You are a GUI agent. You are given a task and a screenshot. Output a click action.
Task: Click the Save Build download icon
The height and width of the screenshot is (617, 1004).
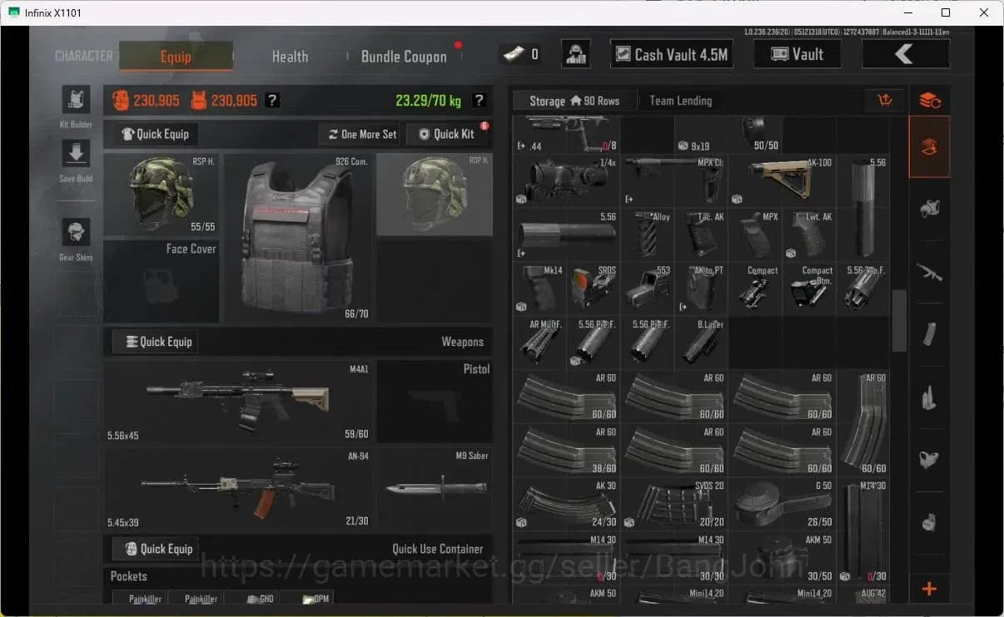[x=76, y=154]
